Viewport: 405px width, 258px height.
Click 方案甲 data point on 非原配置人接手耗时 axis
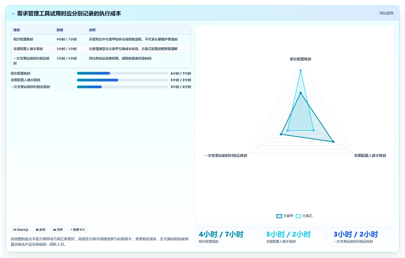[333, 142]
